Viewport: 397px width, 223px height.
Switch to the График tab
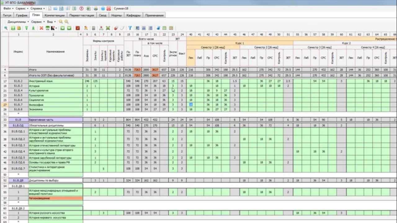pyautogui.click(x=22, y=15)
